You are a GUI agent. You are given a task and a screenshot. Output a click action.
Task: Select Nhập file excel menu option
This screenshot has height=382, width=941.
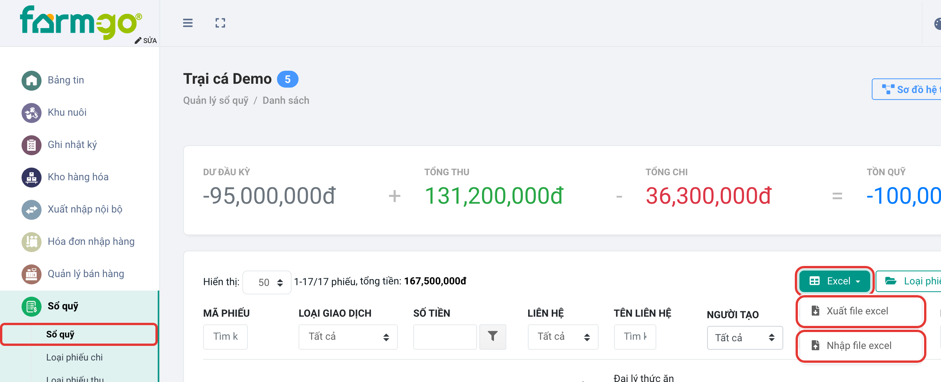[861, 345]
